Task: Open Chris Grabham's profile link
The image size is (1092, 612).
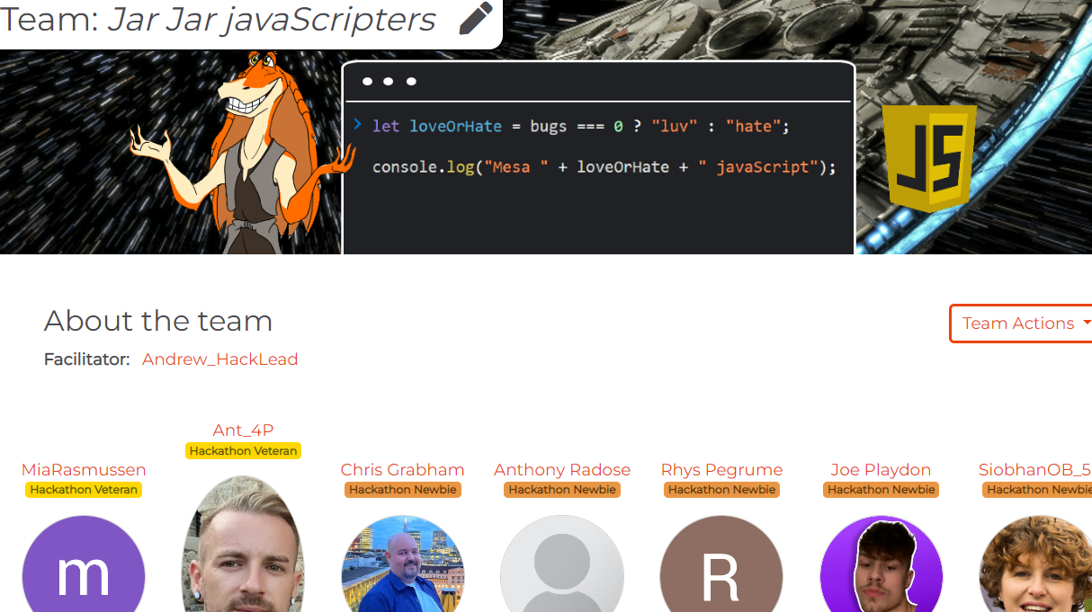Action: 402,470
